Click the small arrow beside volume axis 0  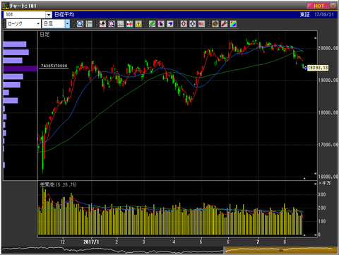coord(315,235)
